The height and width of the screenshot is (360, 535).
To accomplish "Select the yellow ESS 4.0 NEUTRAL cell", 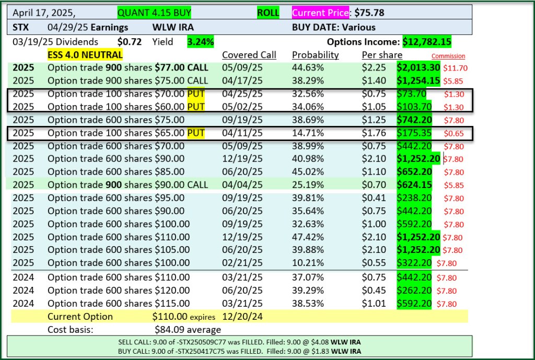I will click(85, 55).
